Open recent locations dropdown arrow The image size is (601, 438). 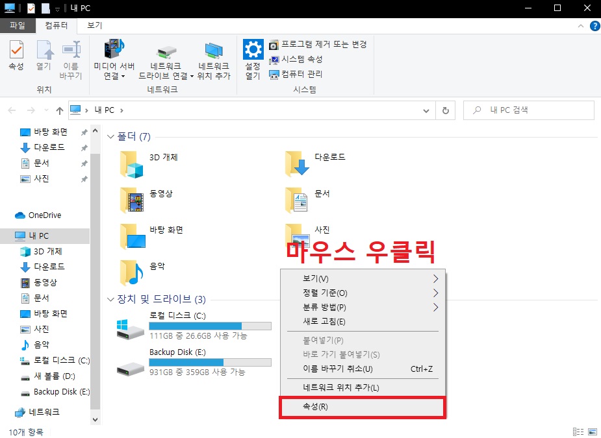click(46, 110)
